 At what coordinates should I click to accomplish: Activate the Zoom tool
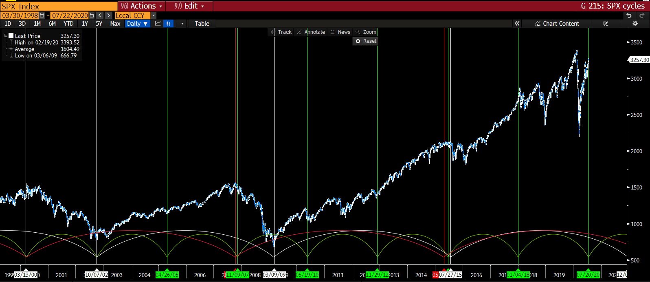366,32
